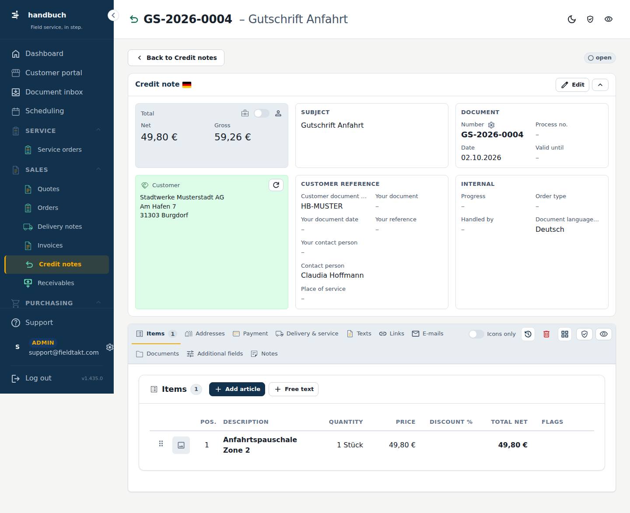Image resolution: width=630 pixels, height=513 pixels.
Task: Open Delivery notes in sidebar
Action: tap(57, 227)
